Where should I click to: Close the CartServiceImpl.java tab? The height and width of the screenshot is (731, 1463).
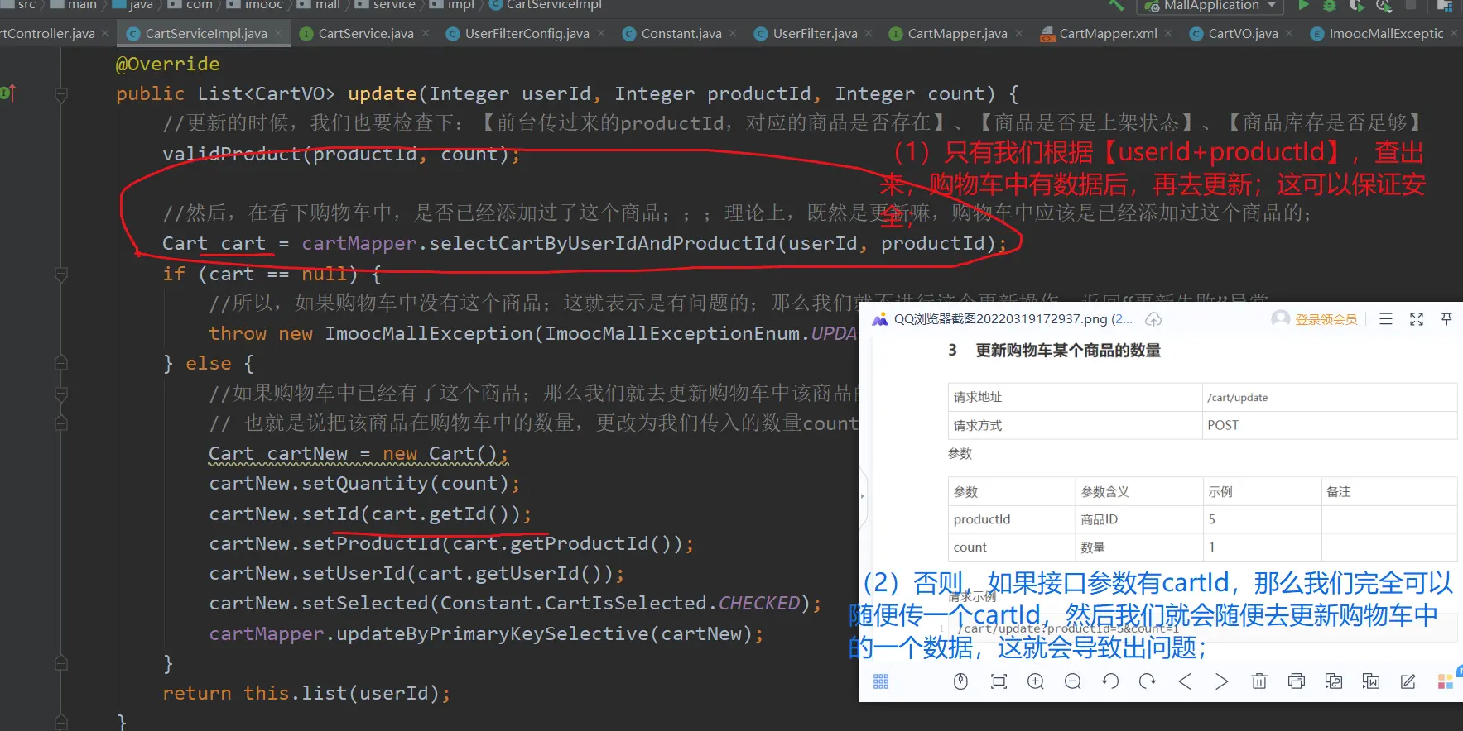point(278,34)
